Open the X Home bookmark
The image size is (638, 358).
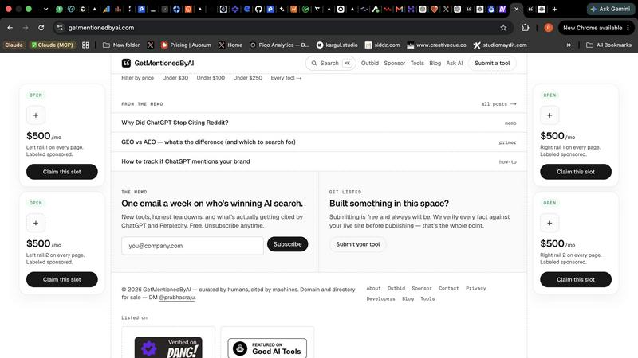point(230,45)
